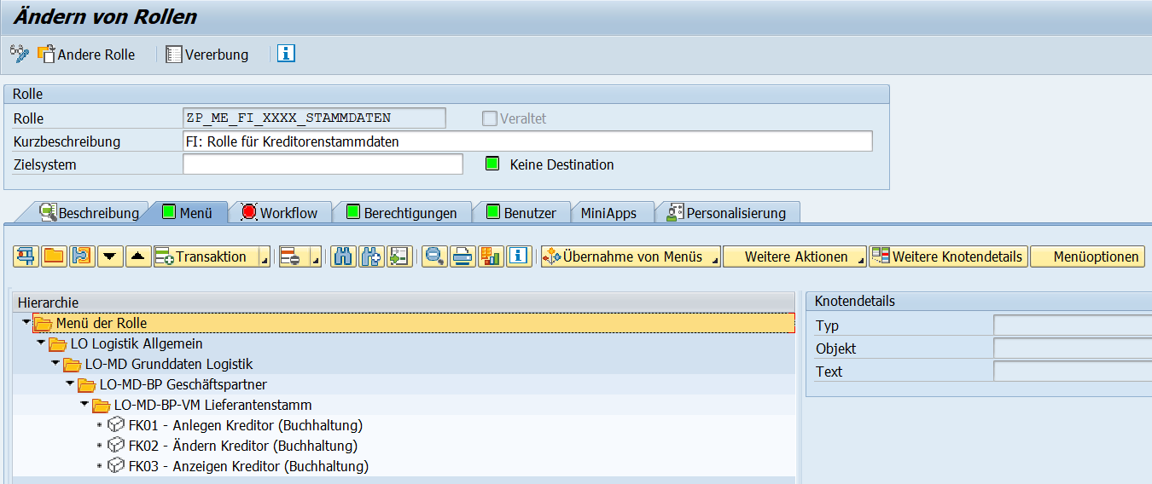Click the orange-blue move node icon

tap(82, 256)
